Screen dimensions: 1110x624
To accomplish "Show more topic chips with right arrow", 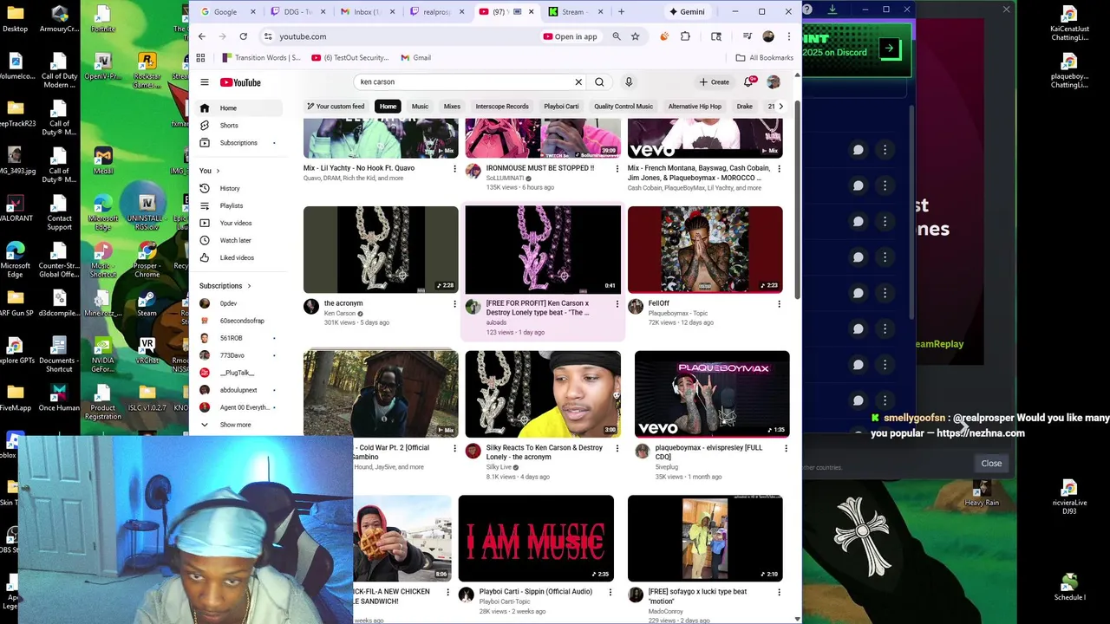I will point(780,107).
